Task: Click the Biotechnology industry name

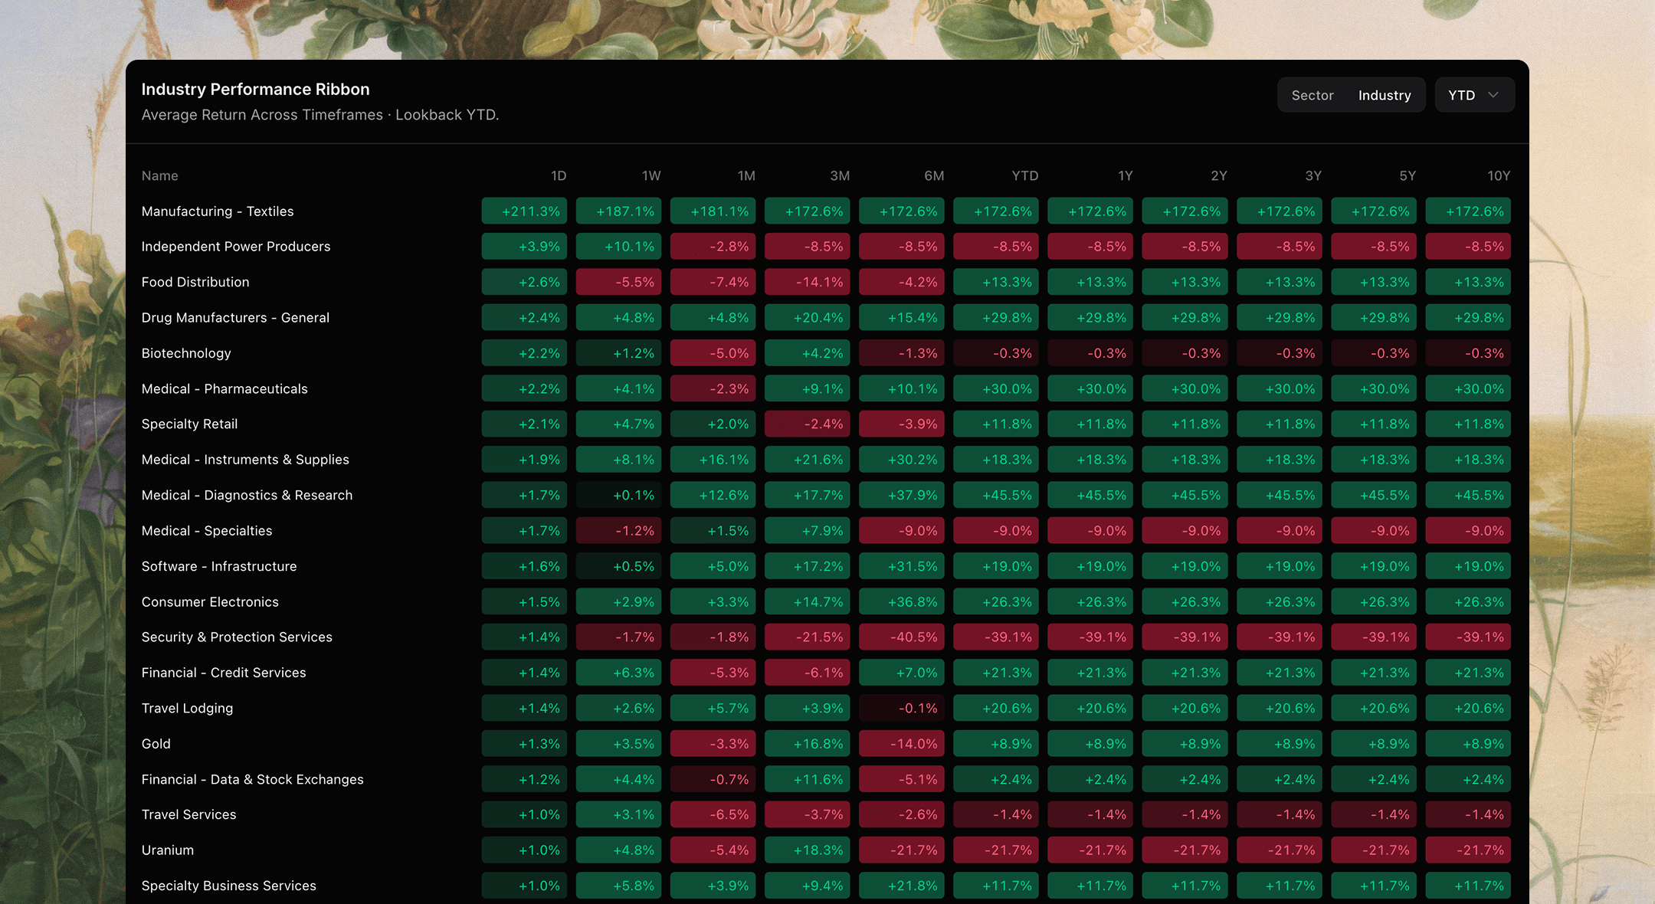Action: pyautogui.click(x=186, y=353)
